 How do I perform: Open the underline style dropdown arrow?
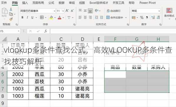tap(36, 18)
